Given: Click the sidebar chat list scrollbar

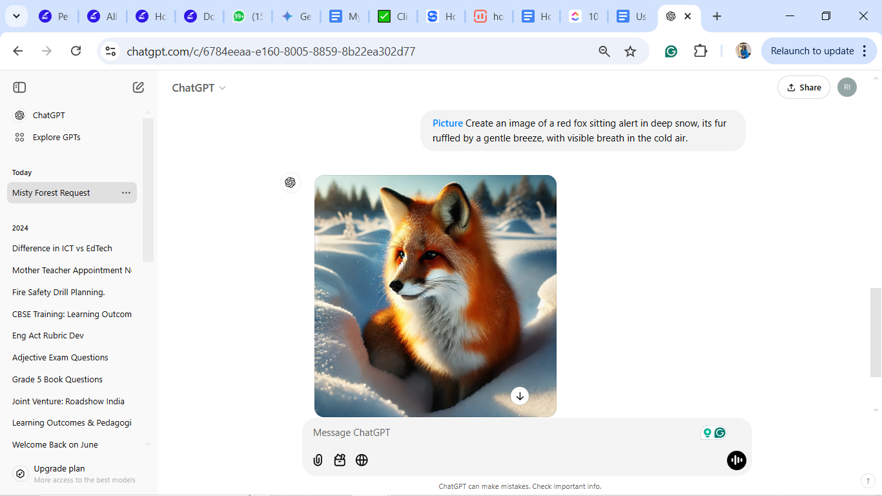Looking at the screenshot, I should (148, 190).
